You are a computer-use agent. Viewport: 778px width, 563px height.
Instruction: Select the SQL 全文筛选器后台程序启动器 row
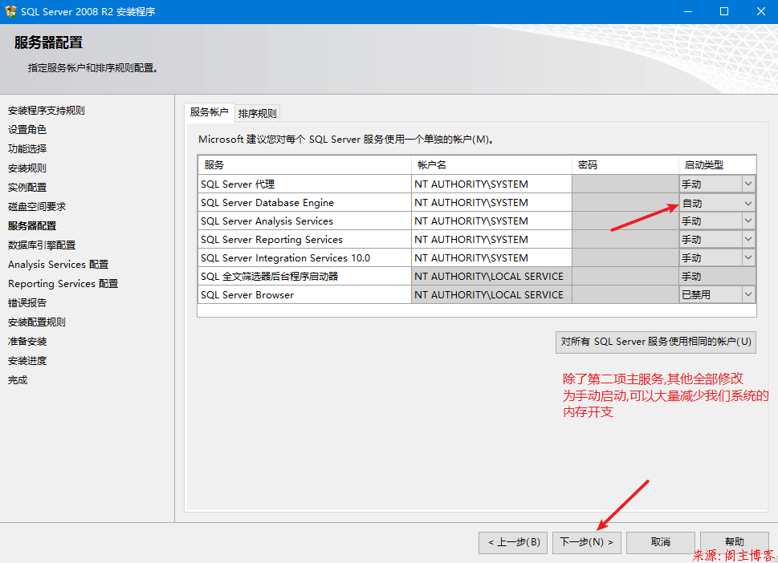point(304,277)
